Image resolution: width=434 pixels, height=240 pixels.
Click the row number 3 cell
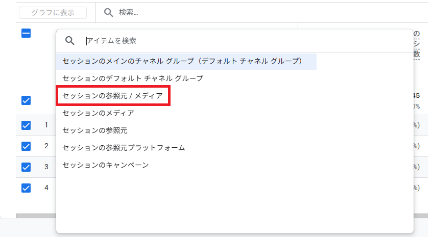pos(46,167)
